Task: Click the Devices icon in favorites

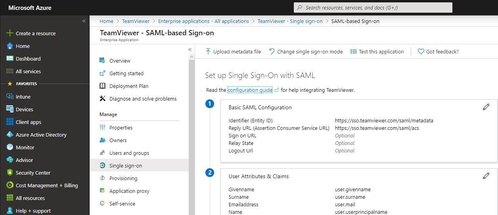Action: [x=10, y=109]
